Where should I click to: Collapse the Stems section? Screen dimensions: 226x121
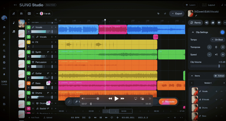click(x=192, y=76)
